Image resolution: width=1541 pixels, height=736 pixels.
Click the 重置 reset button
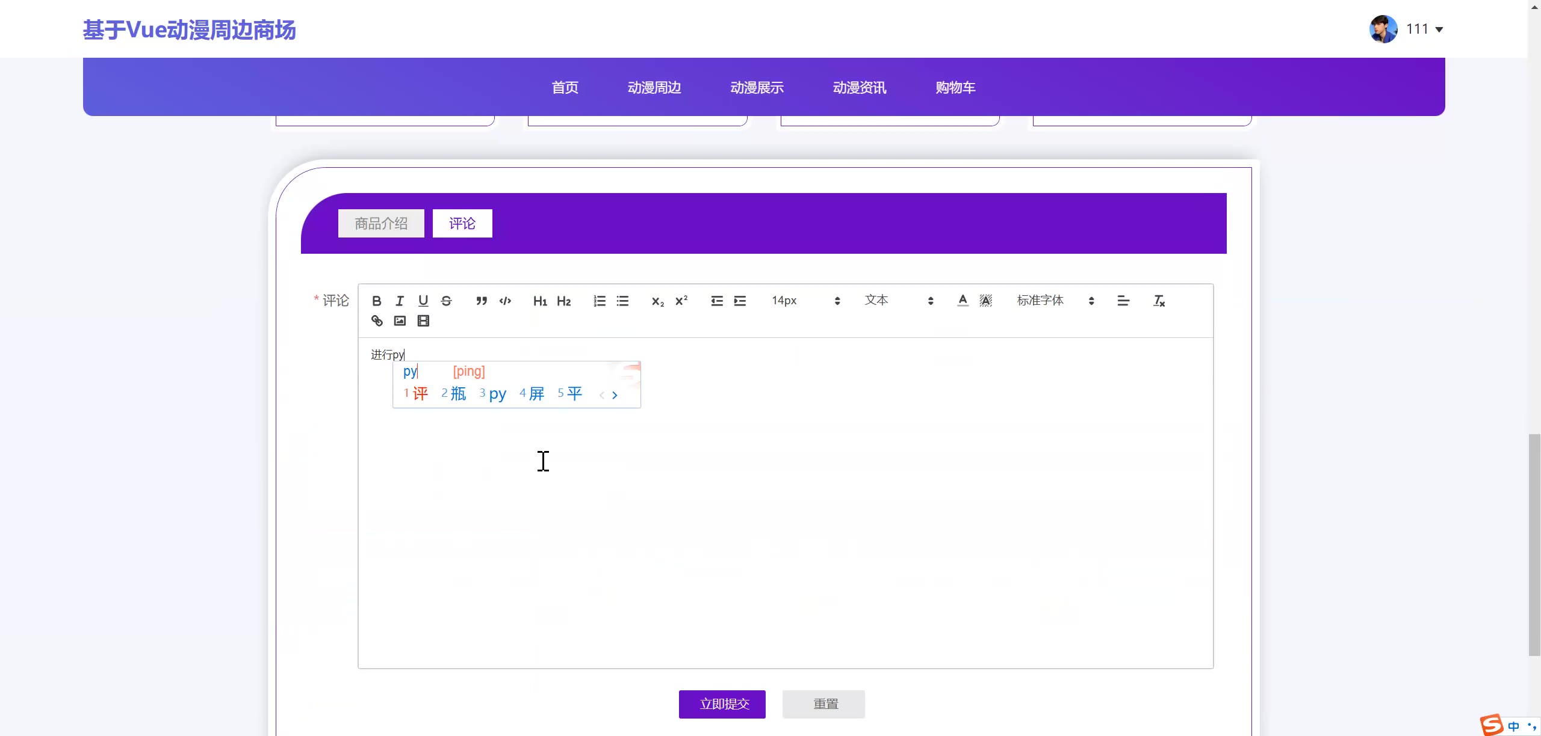(x=824, y=704)
